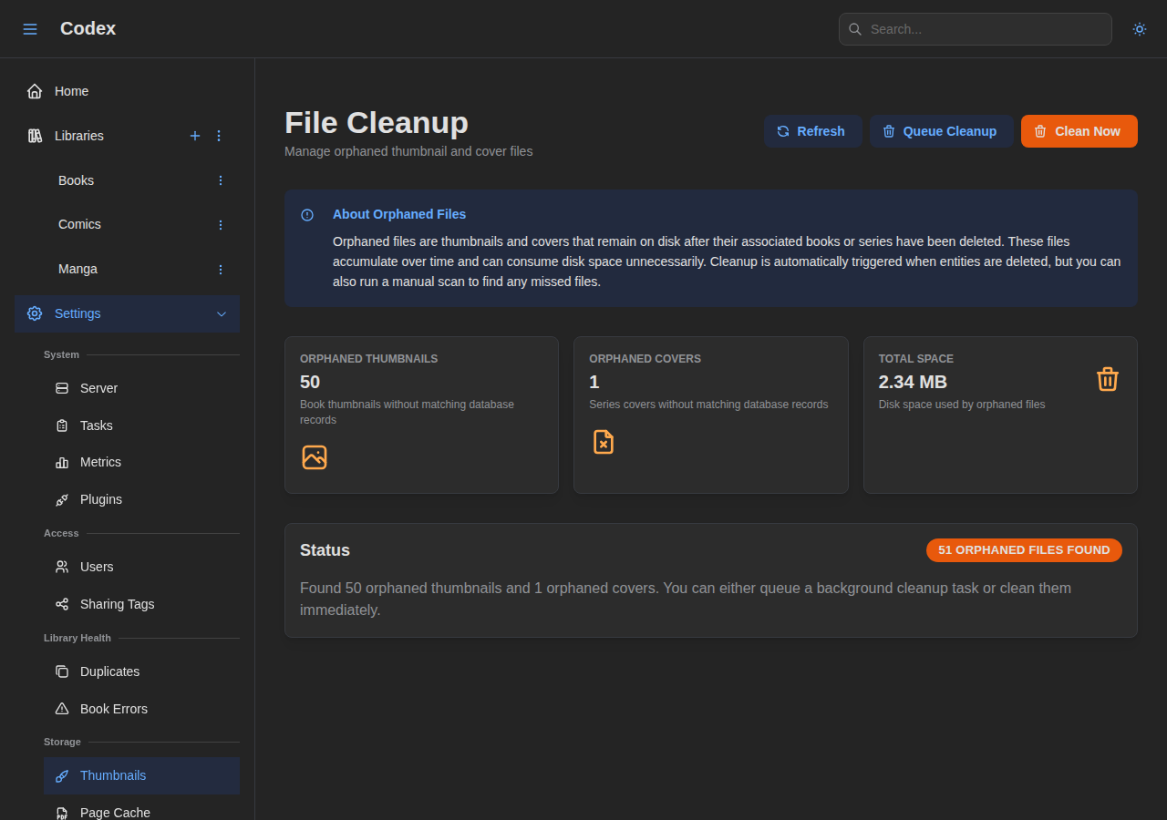
Task: Toggle light mode with the sun icon
Action: (x=1139, y=29)
